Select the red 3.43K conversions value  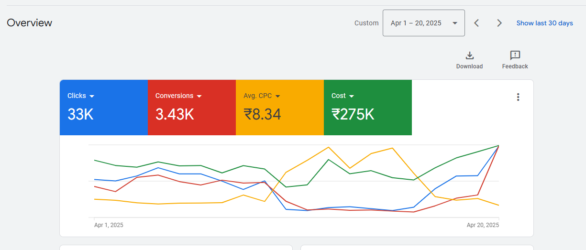click(174, 114)
